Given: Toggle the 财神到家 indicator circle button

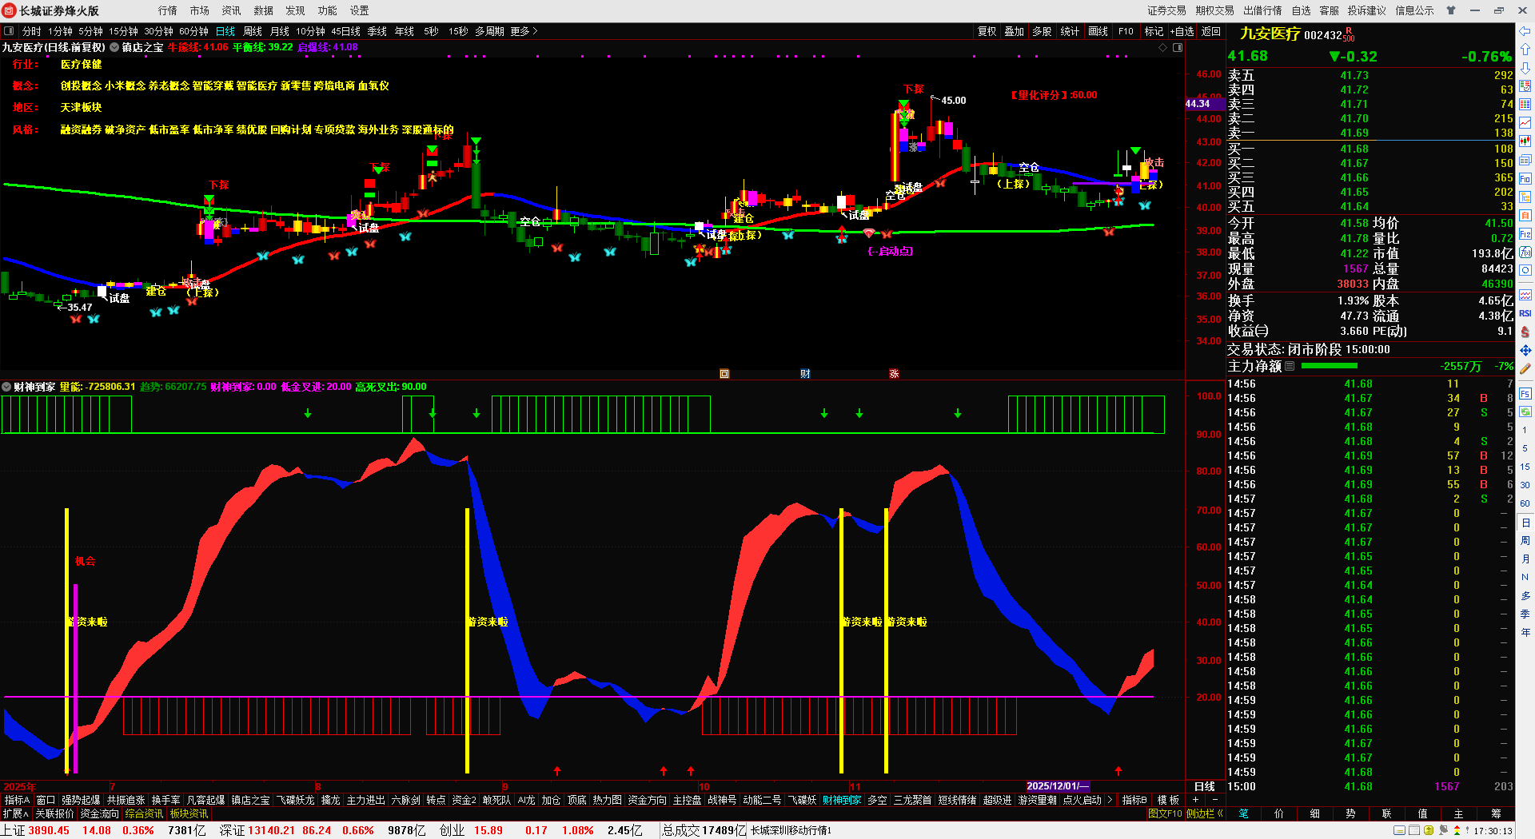Looking at the screenshot, I should click(x=6, y=387).
